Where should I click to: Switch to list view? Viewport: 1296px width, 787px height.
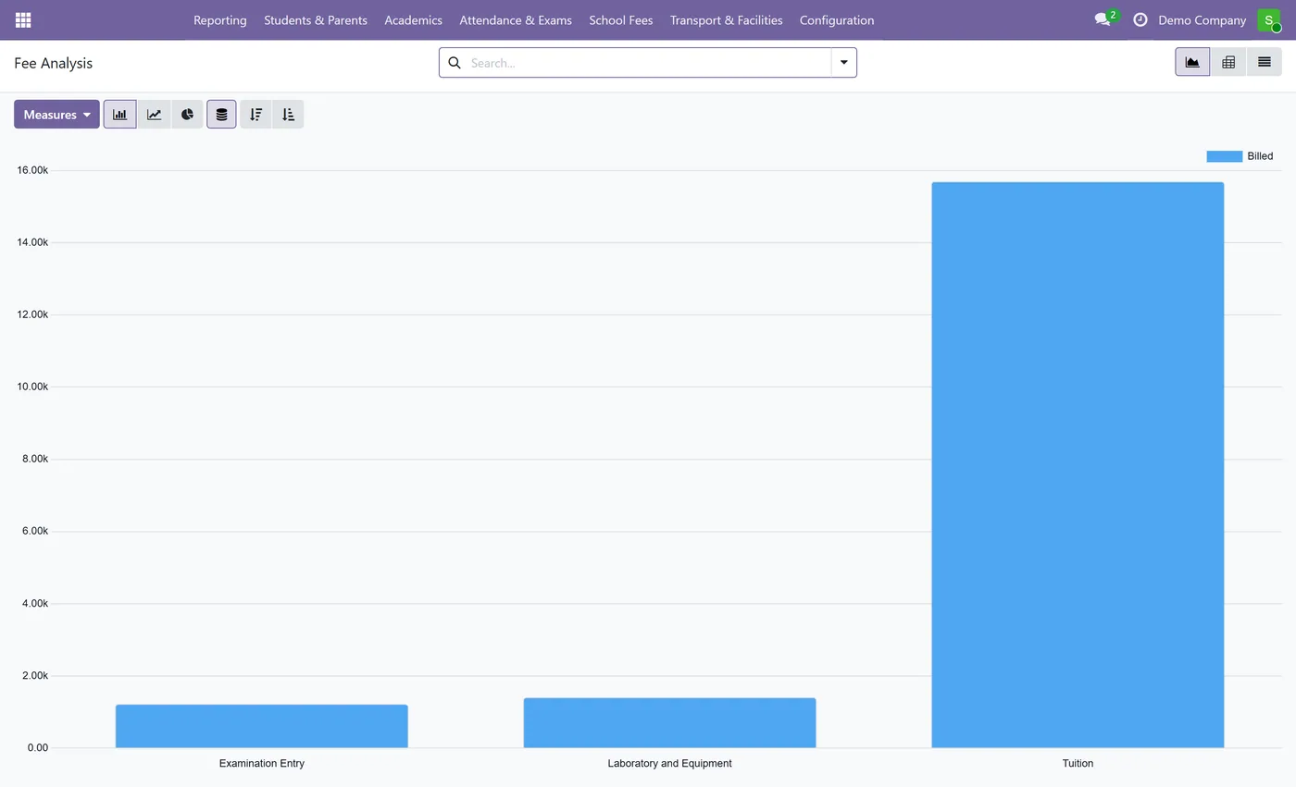tap(1264, 62)
